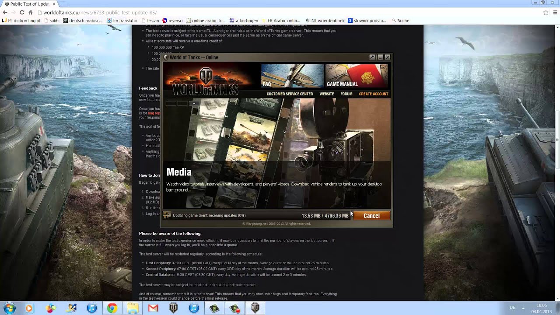Screen dimensions: 560x315
Task: Close the World of Tanks launcher window
Action: pyautogui.click(x=388, y=57)
